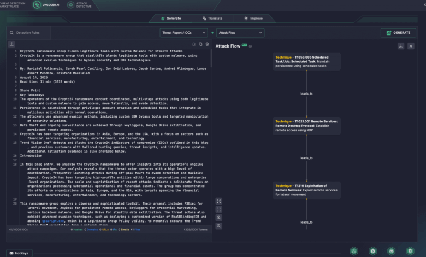Open the Uncoder AI hexagon logo
Image resolution: width=426 pixels, height=257 pixels.
(x=37, y=4)
